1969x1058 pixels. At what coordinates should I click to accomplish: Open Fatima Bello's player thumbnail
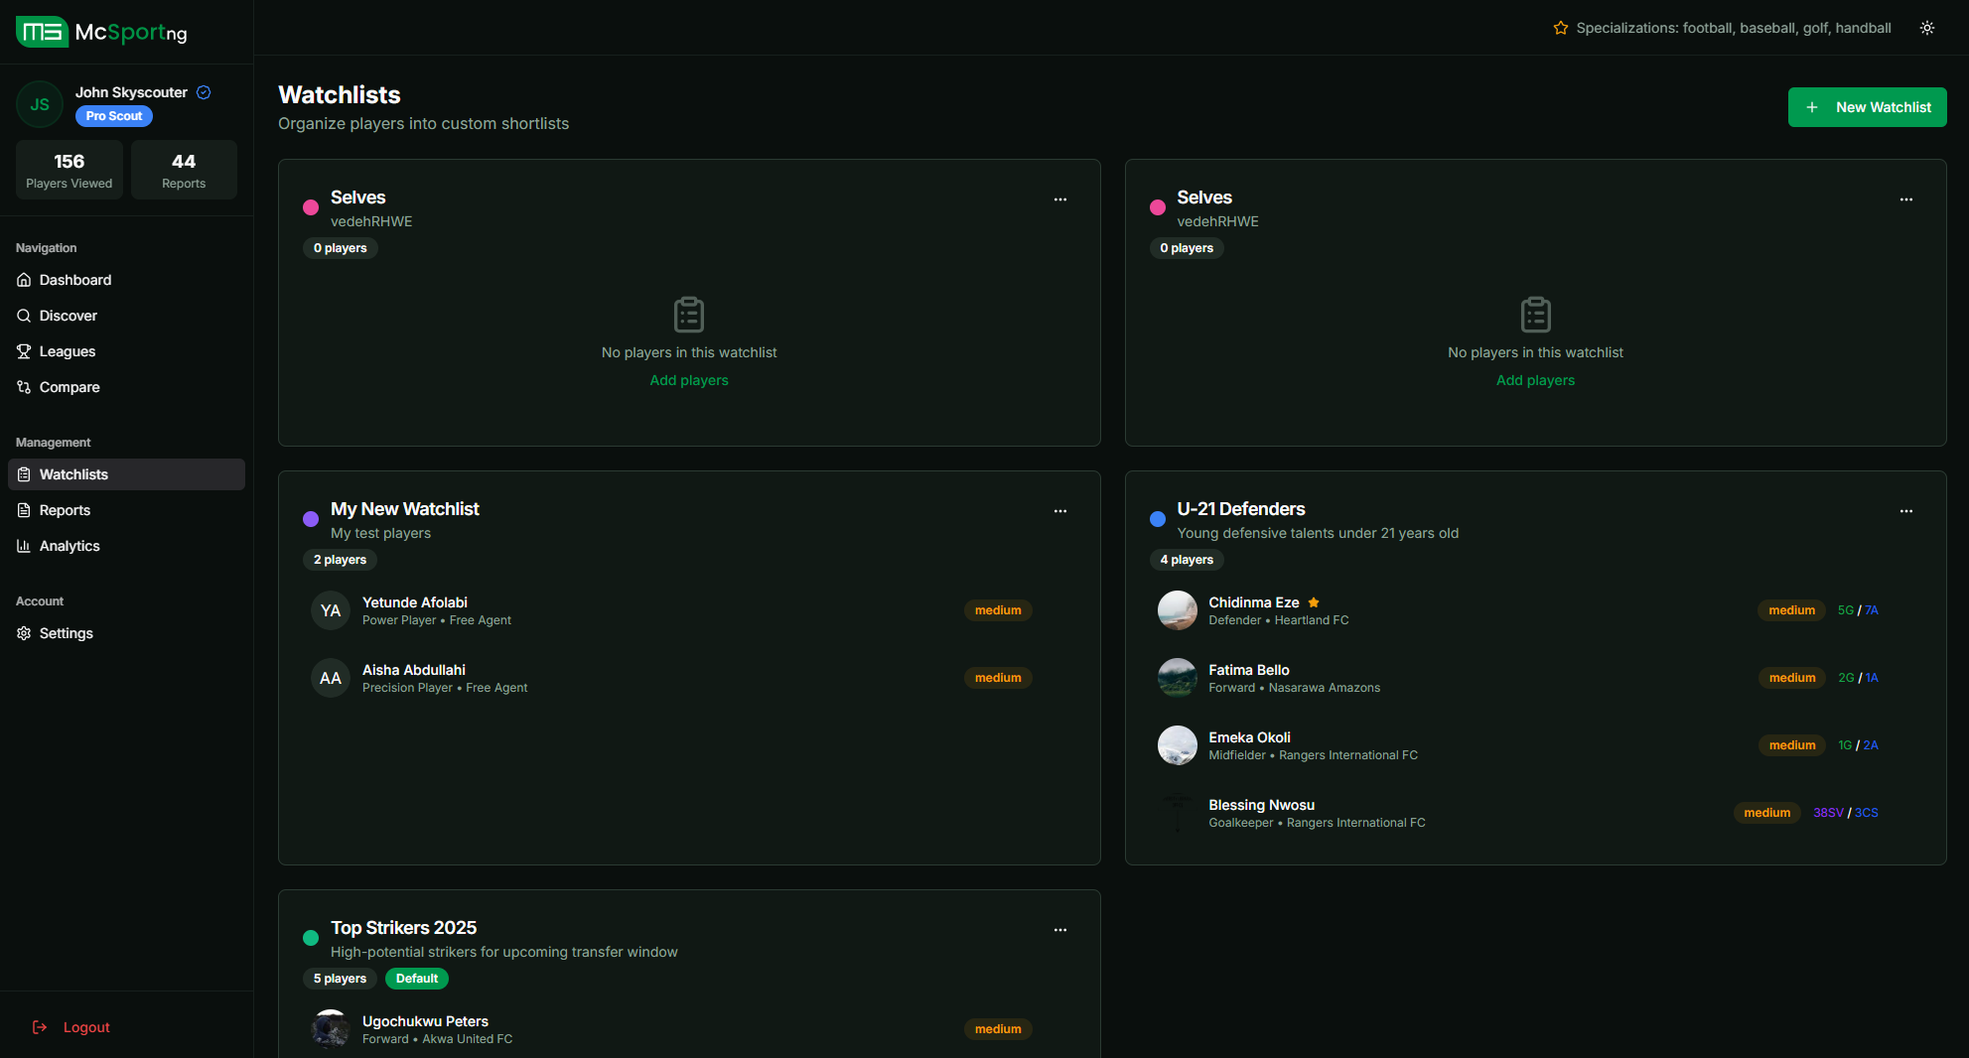pos(1177,678)
